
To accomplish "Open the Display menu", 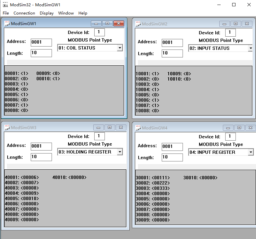I will pos(47,13).
